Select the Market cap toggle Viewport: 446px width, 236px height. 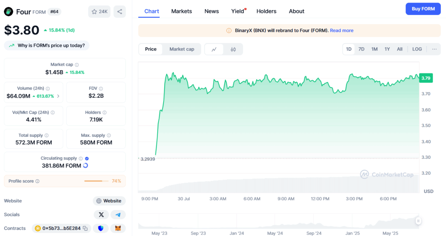tap(182, 49)
